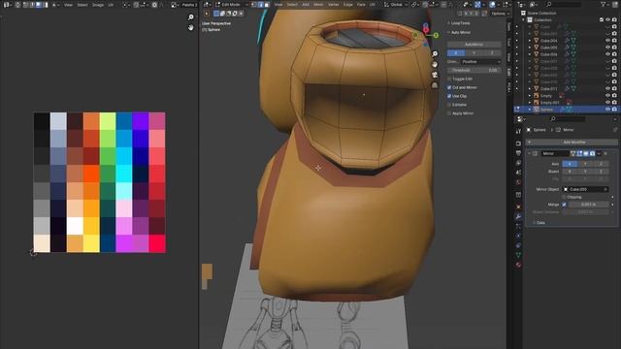This screenshot has width=621, height=349.
Task: Uncheck the Merge checkbox in Mirror modifier
Action: point(564,205)
